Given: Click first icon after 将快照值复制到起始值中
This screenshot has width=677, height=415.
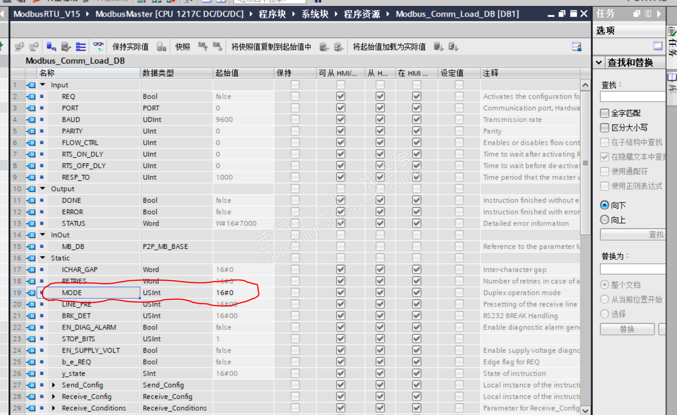Looking at the screenshot, I should click(x=324, y=47).
